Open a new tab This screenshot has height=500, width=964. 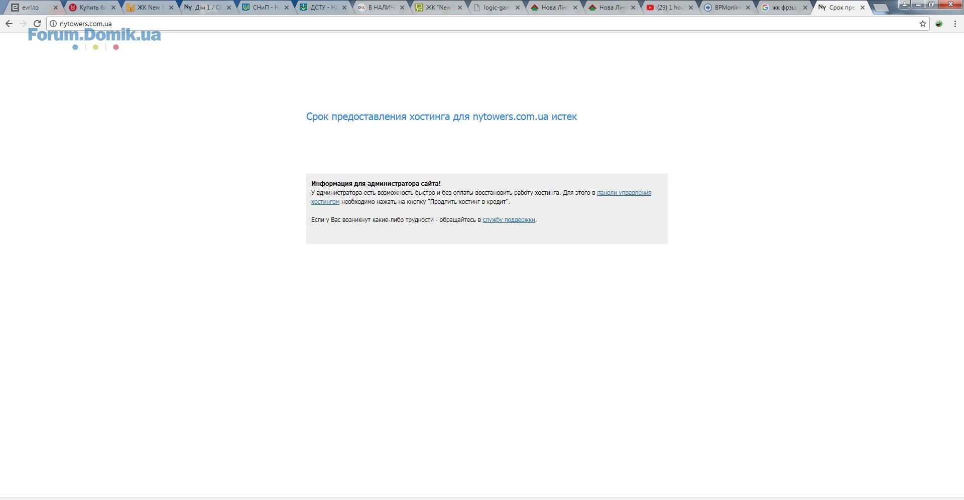881,8
